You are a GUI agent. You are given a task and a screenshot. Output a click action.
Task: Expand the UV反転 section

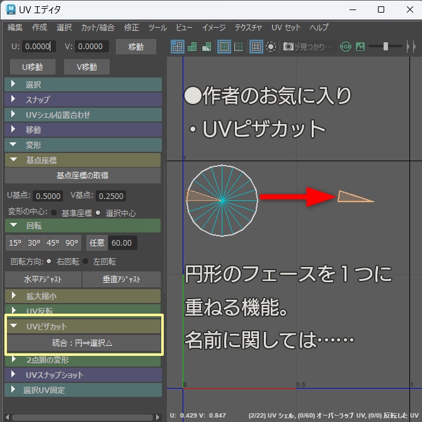click(83, 309)
